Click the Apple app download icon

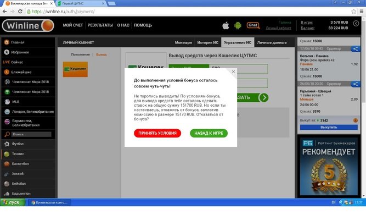225,25
